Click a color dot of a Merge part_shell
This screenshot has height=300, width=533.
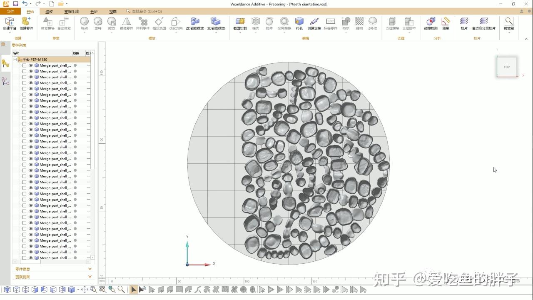75,65
